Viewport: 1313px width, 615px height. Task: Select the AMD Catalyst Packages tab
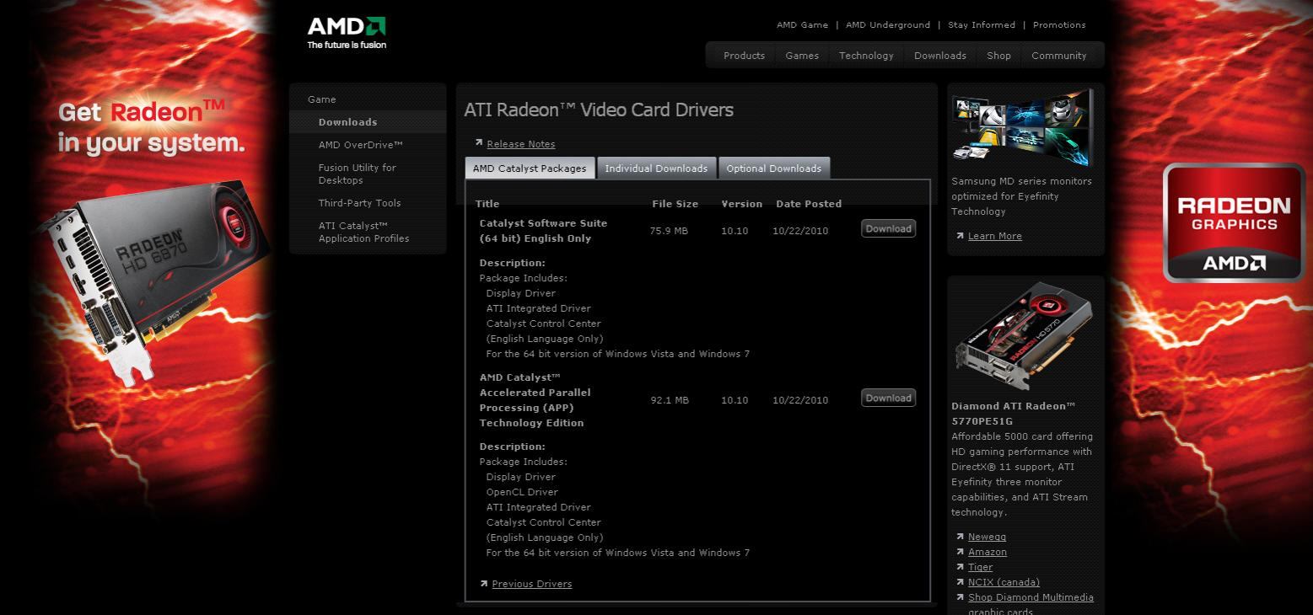coord(530,168)
